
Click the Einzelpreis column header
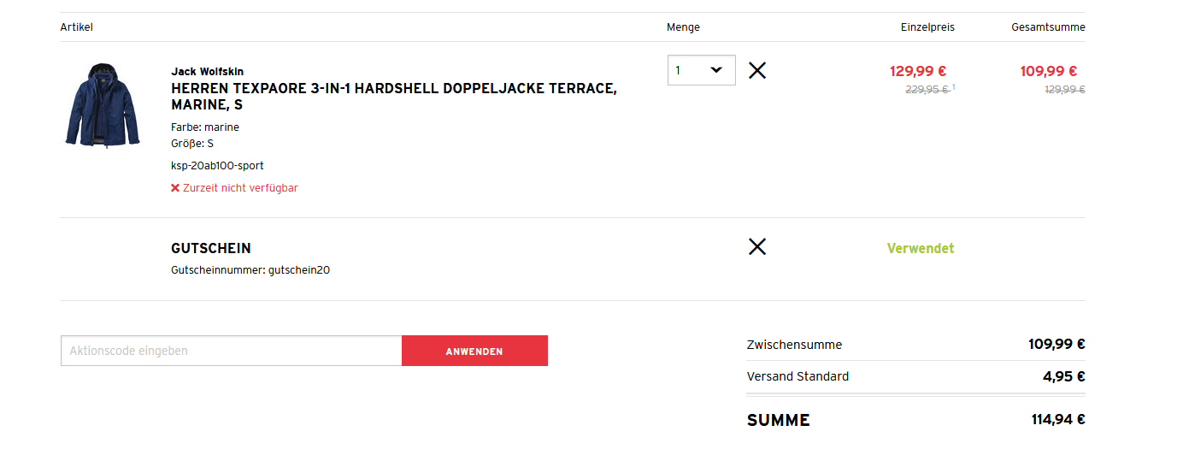927,27
